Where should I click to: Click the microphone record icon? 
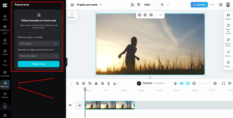175,83
